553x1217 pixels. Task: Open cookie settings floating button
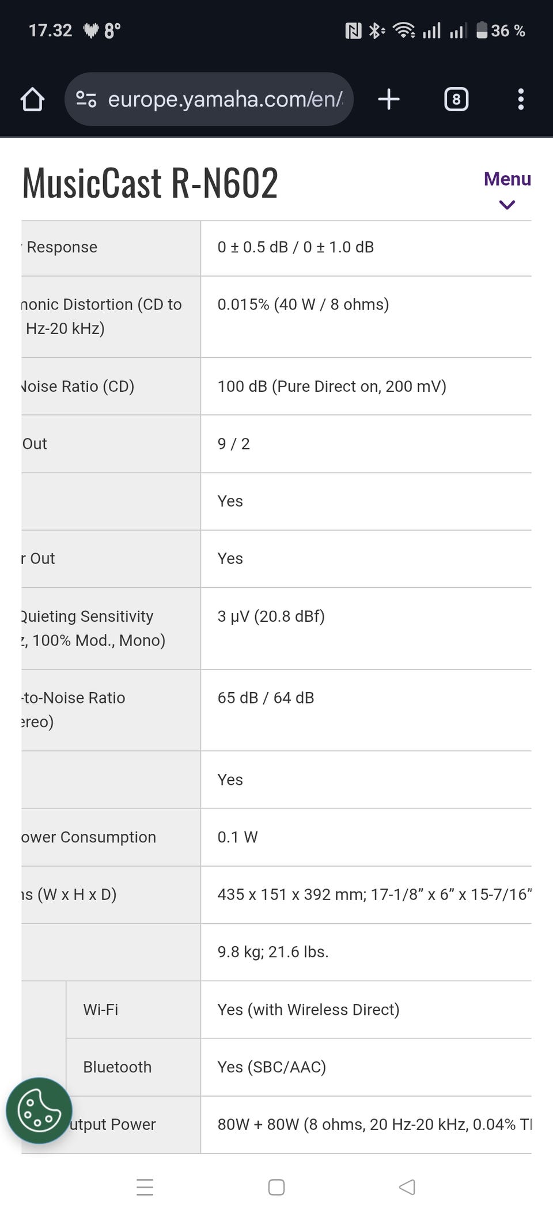[x=39, y=1110]
